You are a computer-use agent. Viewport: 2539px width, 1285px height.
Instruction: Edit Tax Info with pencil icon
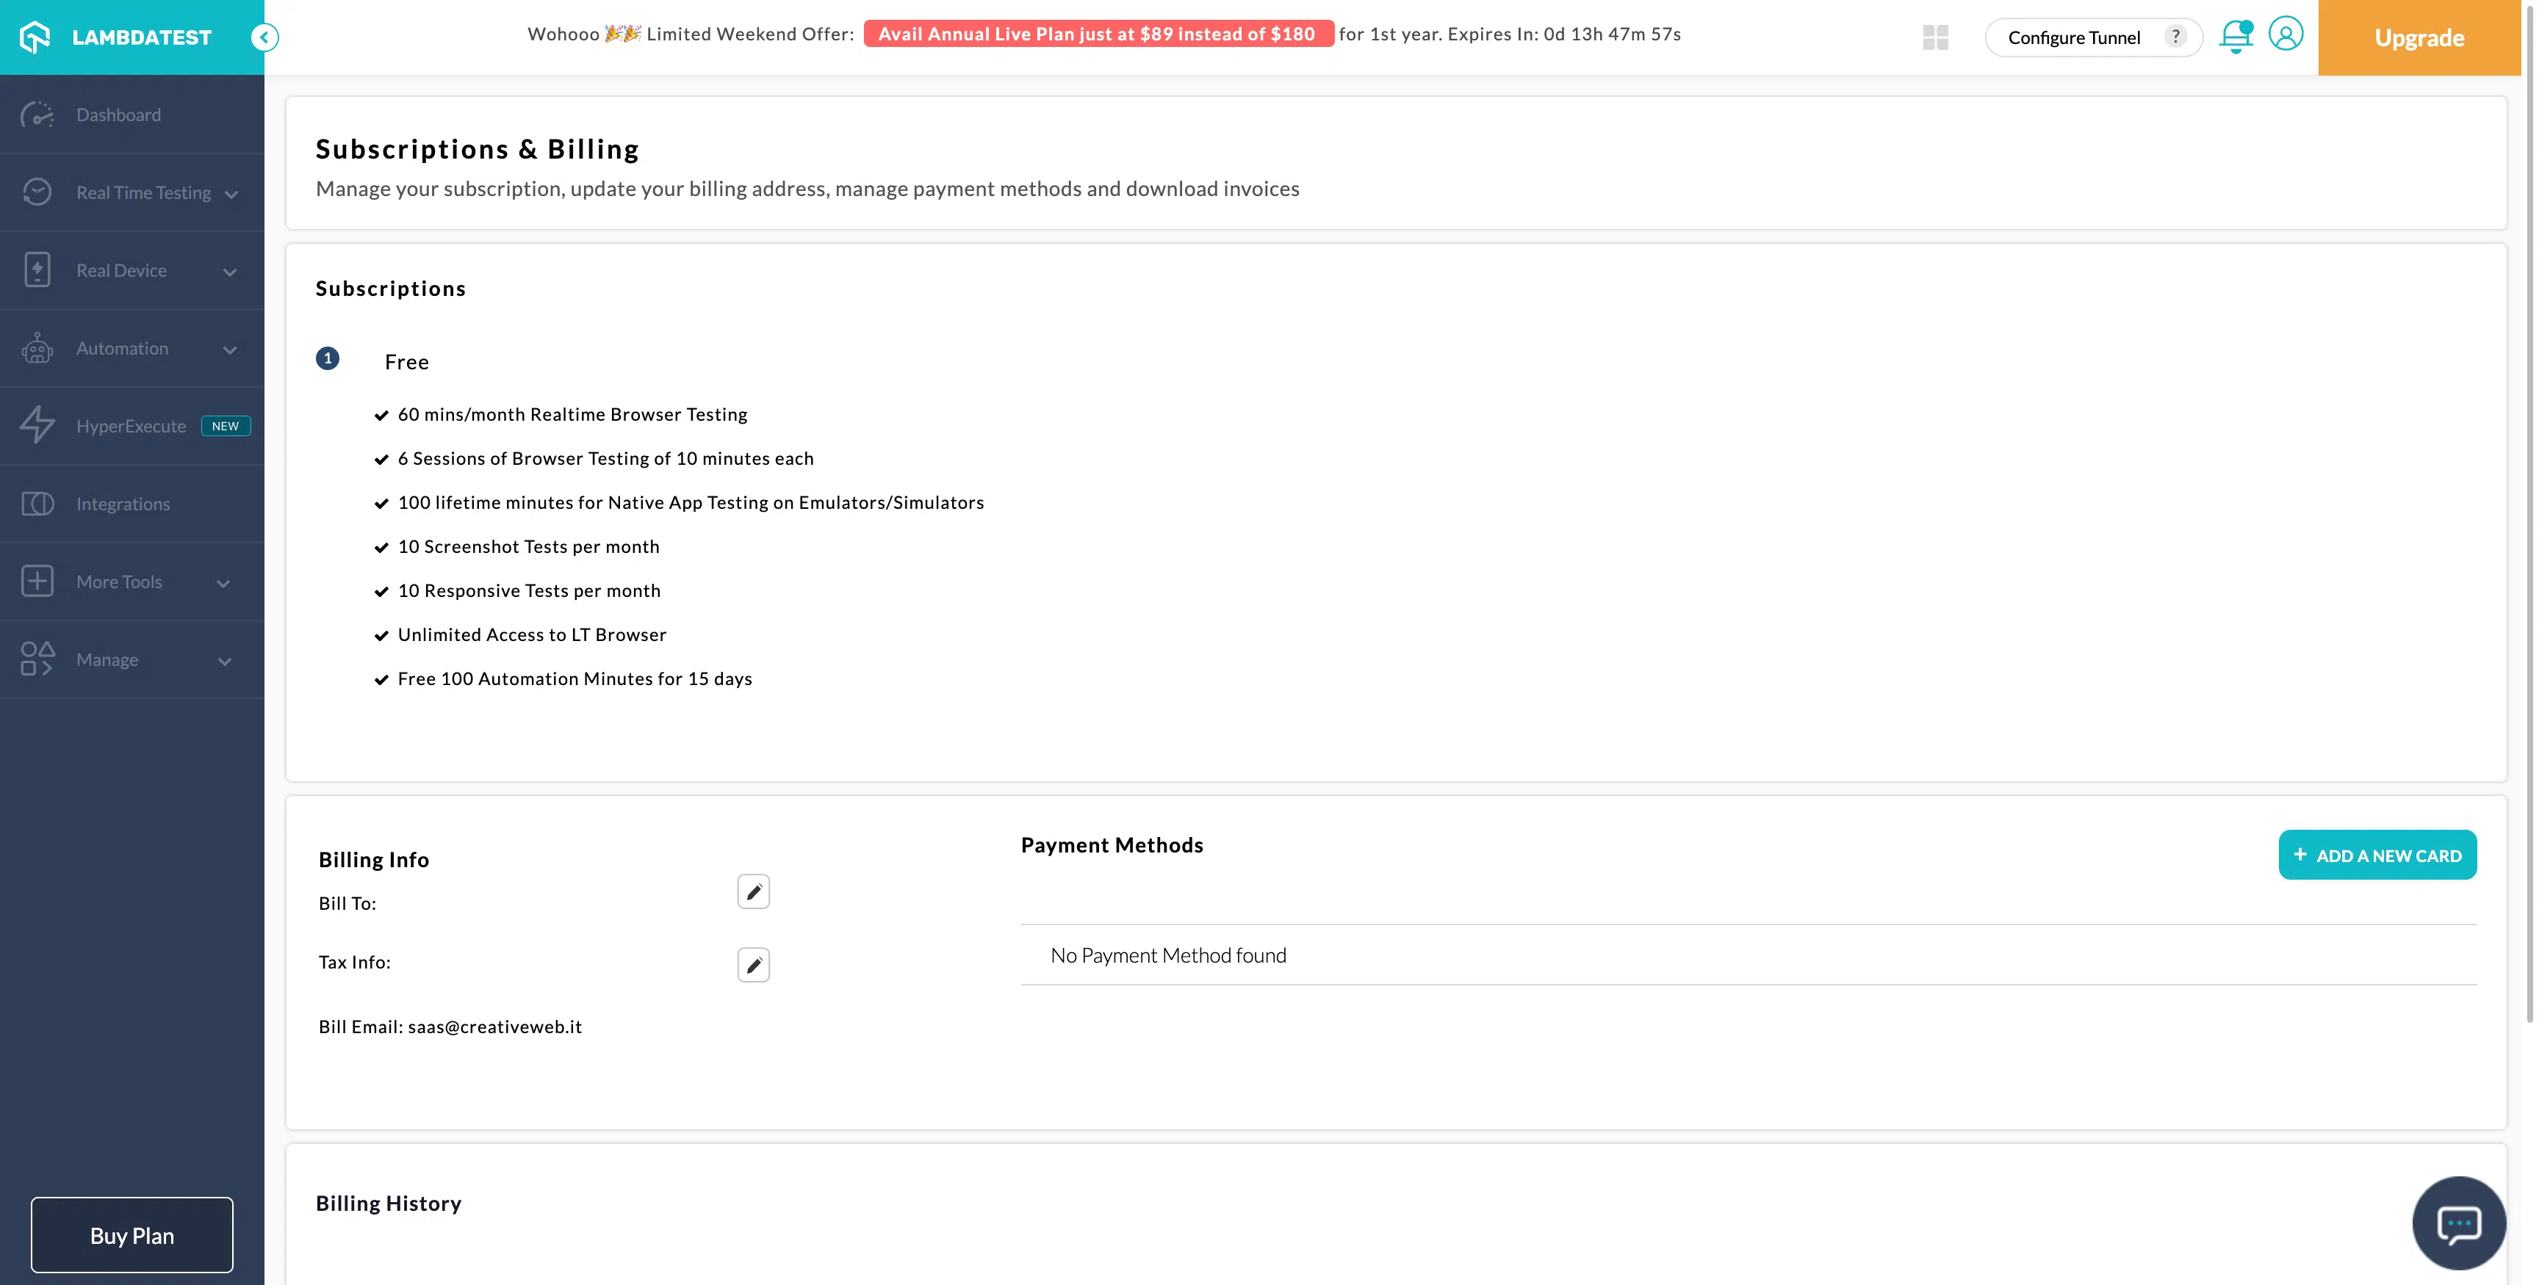[x=753, y=965]
